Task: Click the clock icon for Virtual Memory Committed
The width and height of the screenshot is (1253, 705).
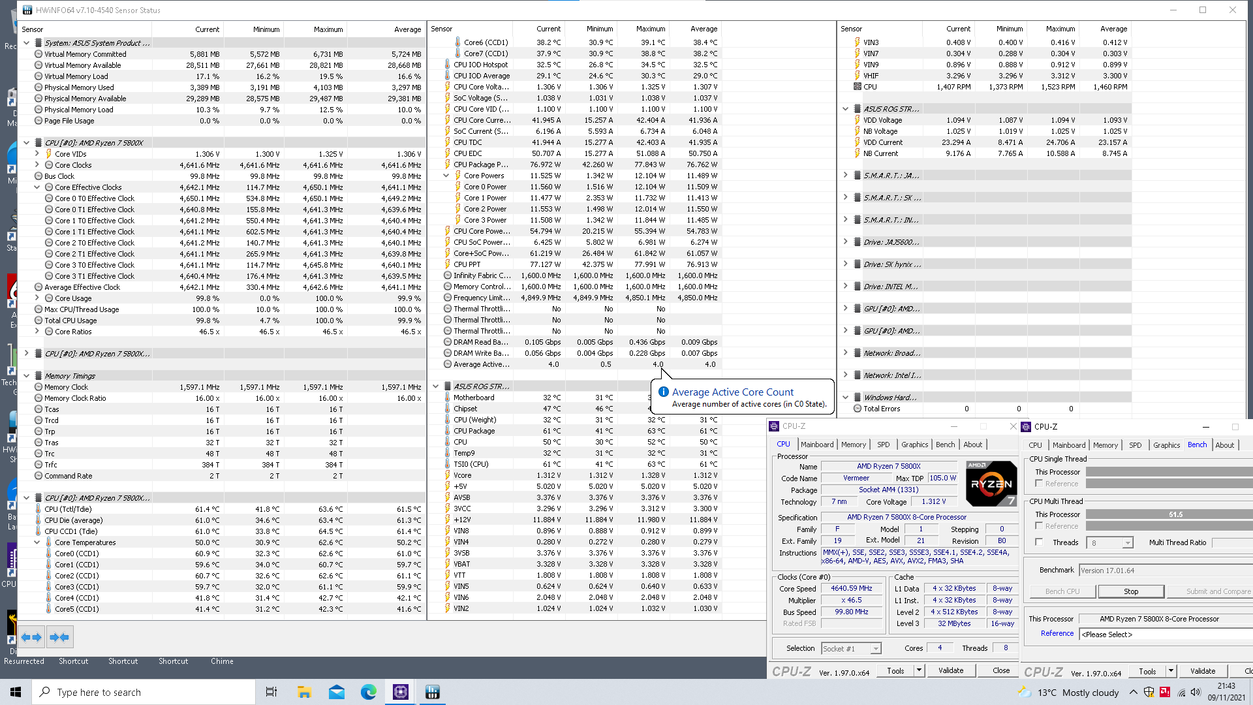Action: click(39, 54)
